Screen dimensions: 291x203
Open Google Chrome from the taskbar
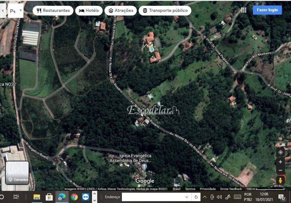[x=74, y=197]
